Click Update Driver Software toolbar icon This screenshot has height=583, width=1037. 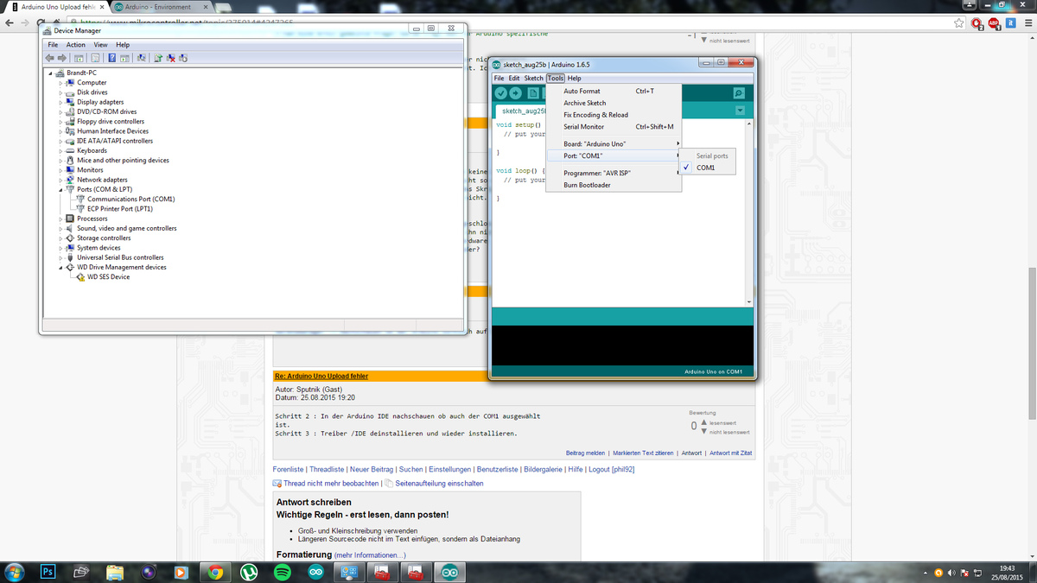click(158, 58)
